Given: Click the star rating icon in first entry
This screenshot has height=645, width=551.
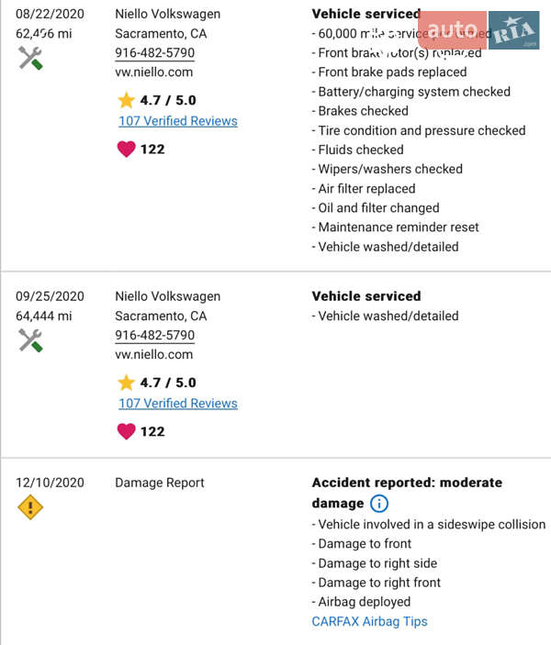Looking at the screenshot, I should [126, 100].
